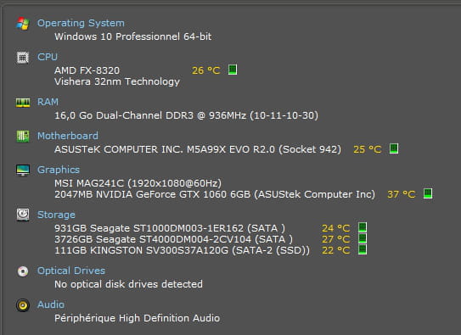461x335 pixels.
Task: Click the GTX 1060 temperature status square
Action: click(428, 193)
